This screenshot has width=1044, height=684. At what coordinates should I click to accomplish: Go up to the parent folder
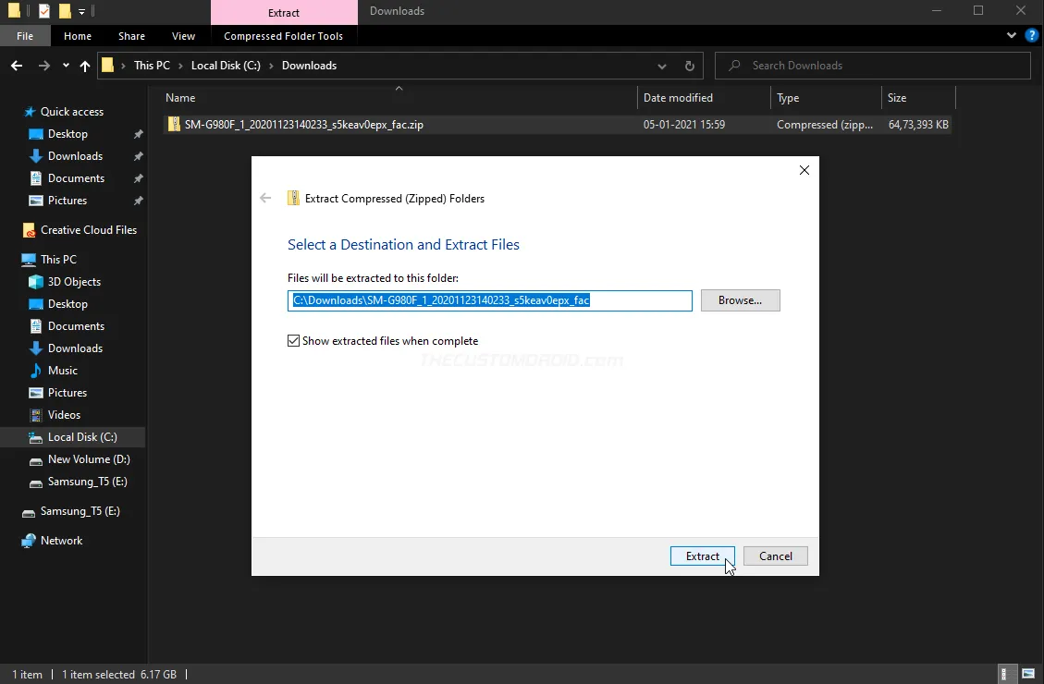click(x=84, y=65)
